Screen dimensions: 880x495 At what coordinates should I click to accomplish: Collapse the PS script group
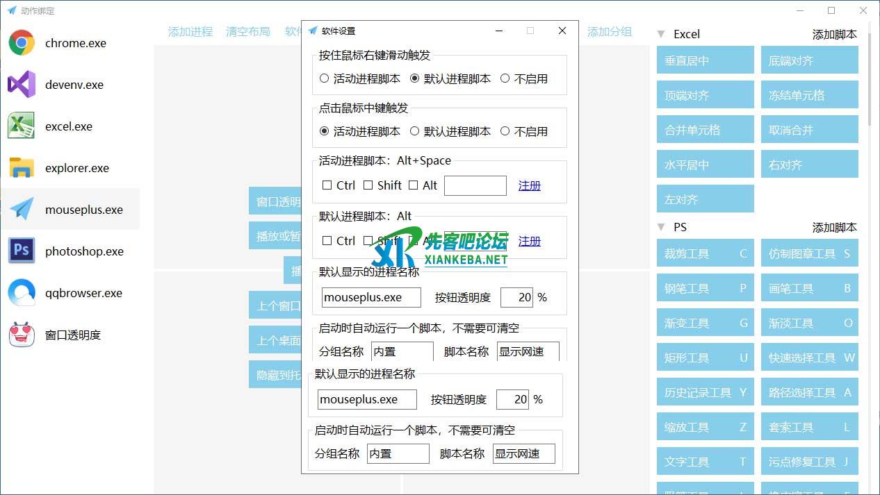pyautogui.click(x=661, y=227)
